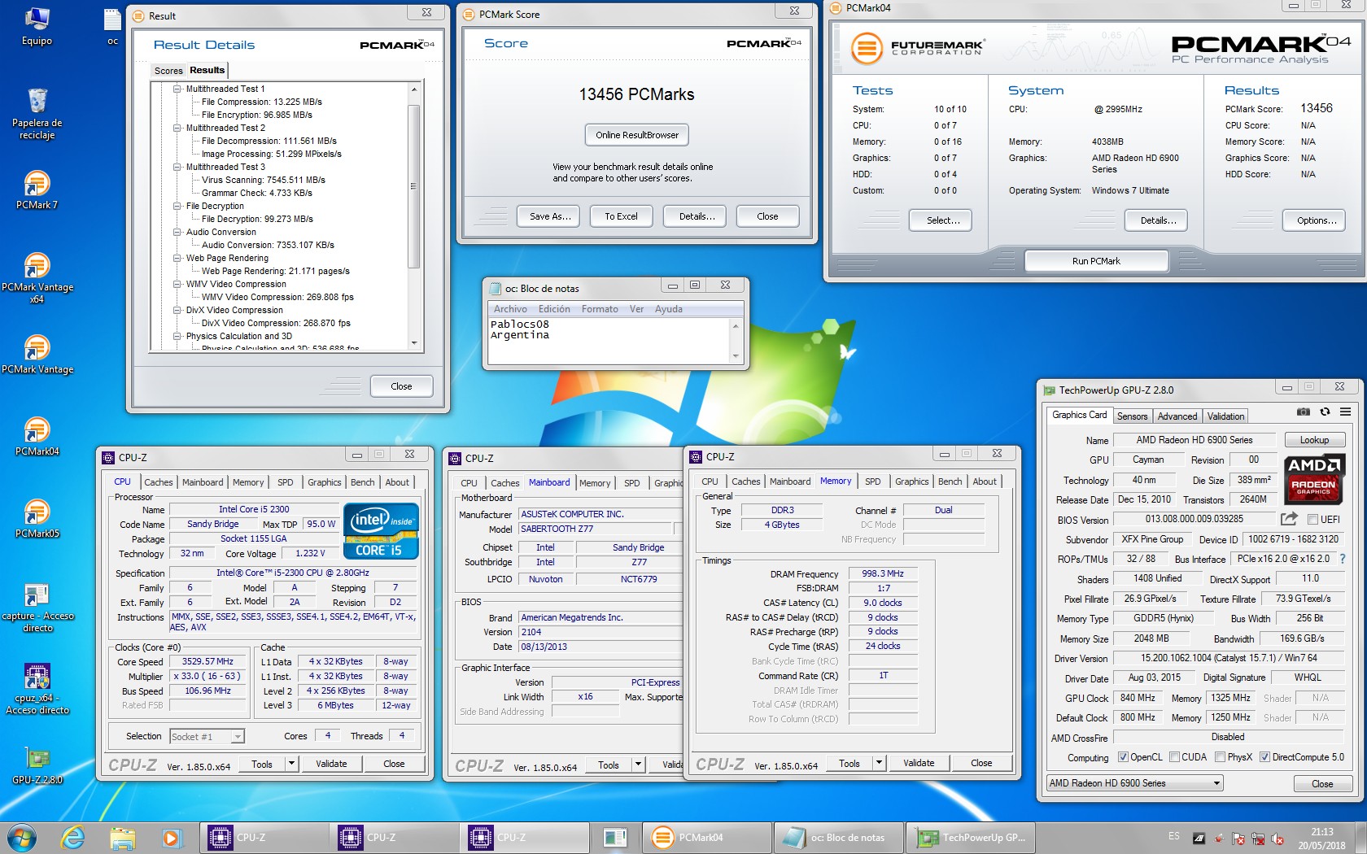Open Windows Media Player taskbar icon
This screenshot has height=854, width=1367.
171,837
